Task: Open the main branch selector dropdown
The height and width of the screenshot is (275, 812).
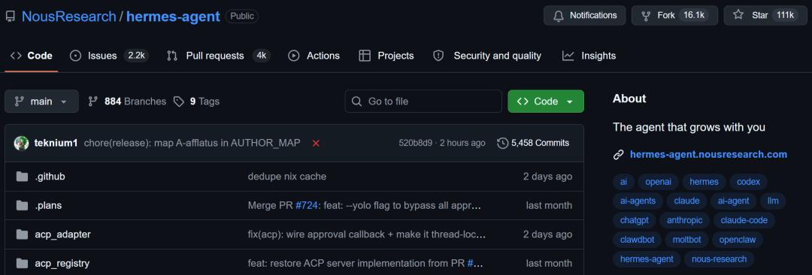Action: click(41, 101)
